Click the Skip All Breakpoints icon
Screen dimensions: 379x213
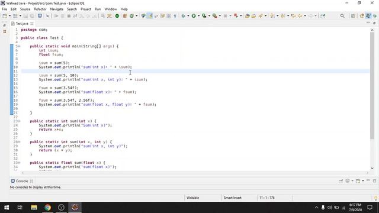(47, 16)
